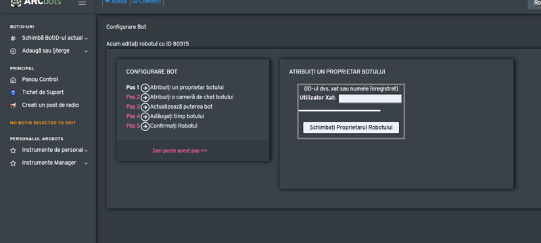
Task: Go to Pas 2 step link
Action: click(x=133, y=97)
